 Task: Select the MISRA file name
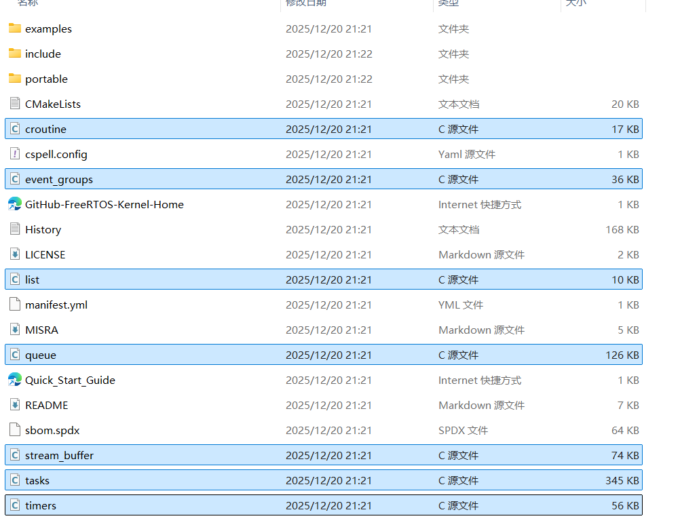pos(41,330)
